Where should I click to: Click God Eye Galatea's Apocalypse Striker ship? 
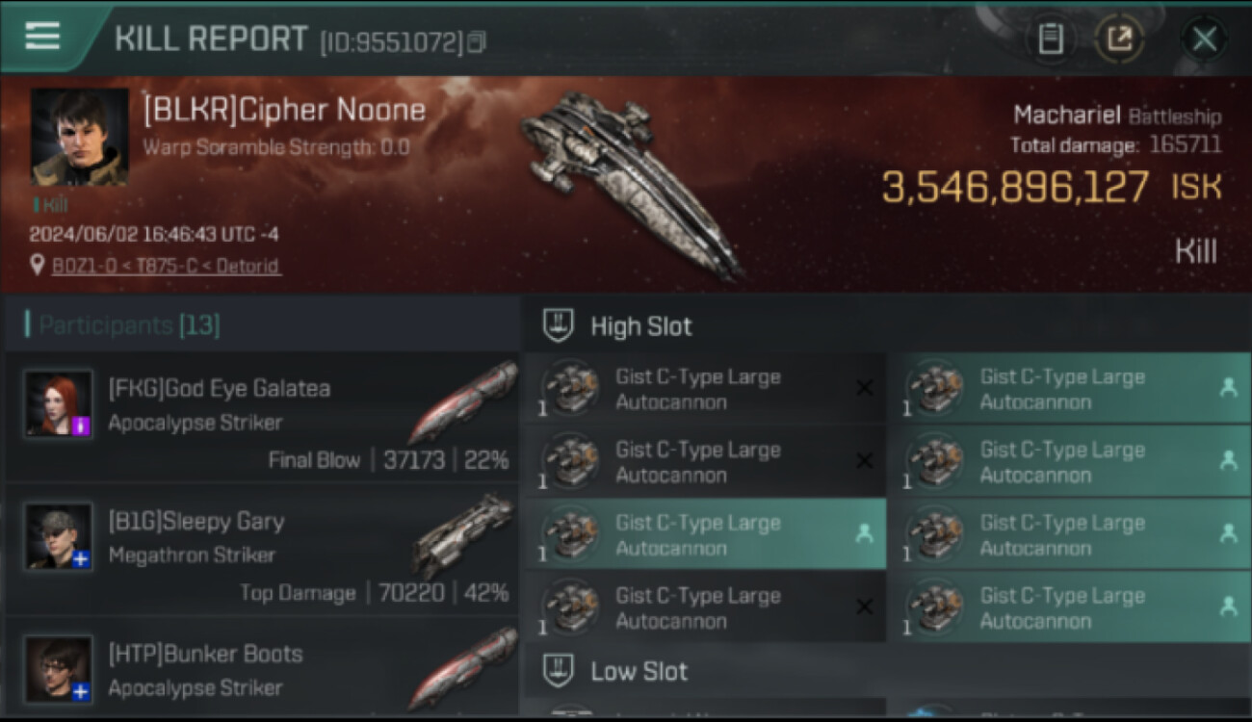pyautogui.click(x=464, y=402)
